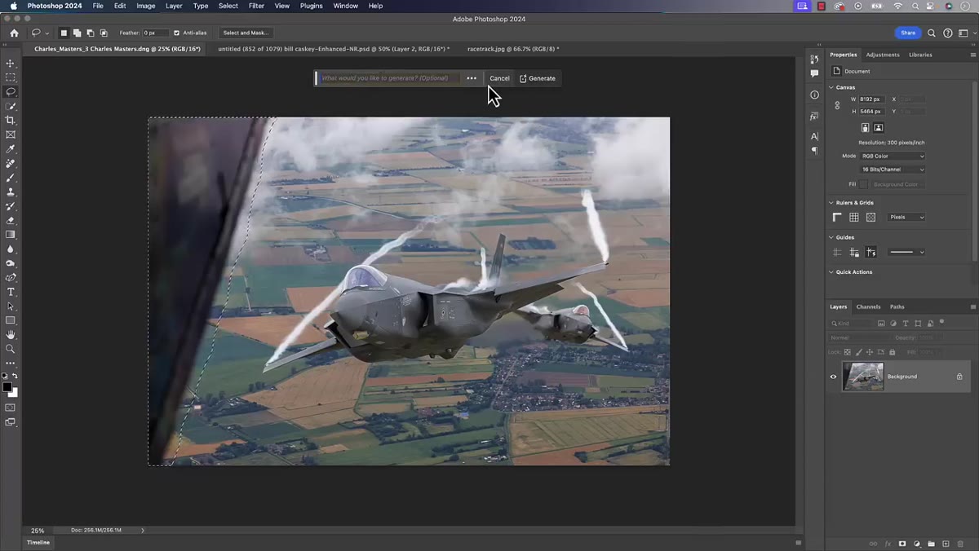Open the Plugins menu
Screen dimensions: 979x551
click(x=311, y=6)
